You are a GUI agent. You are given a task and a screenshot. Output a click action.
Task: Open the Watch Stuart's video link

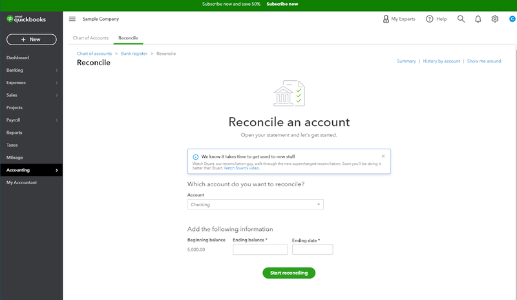pos(241,168)
